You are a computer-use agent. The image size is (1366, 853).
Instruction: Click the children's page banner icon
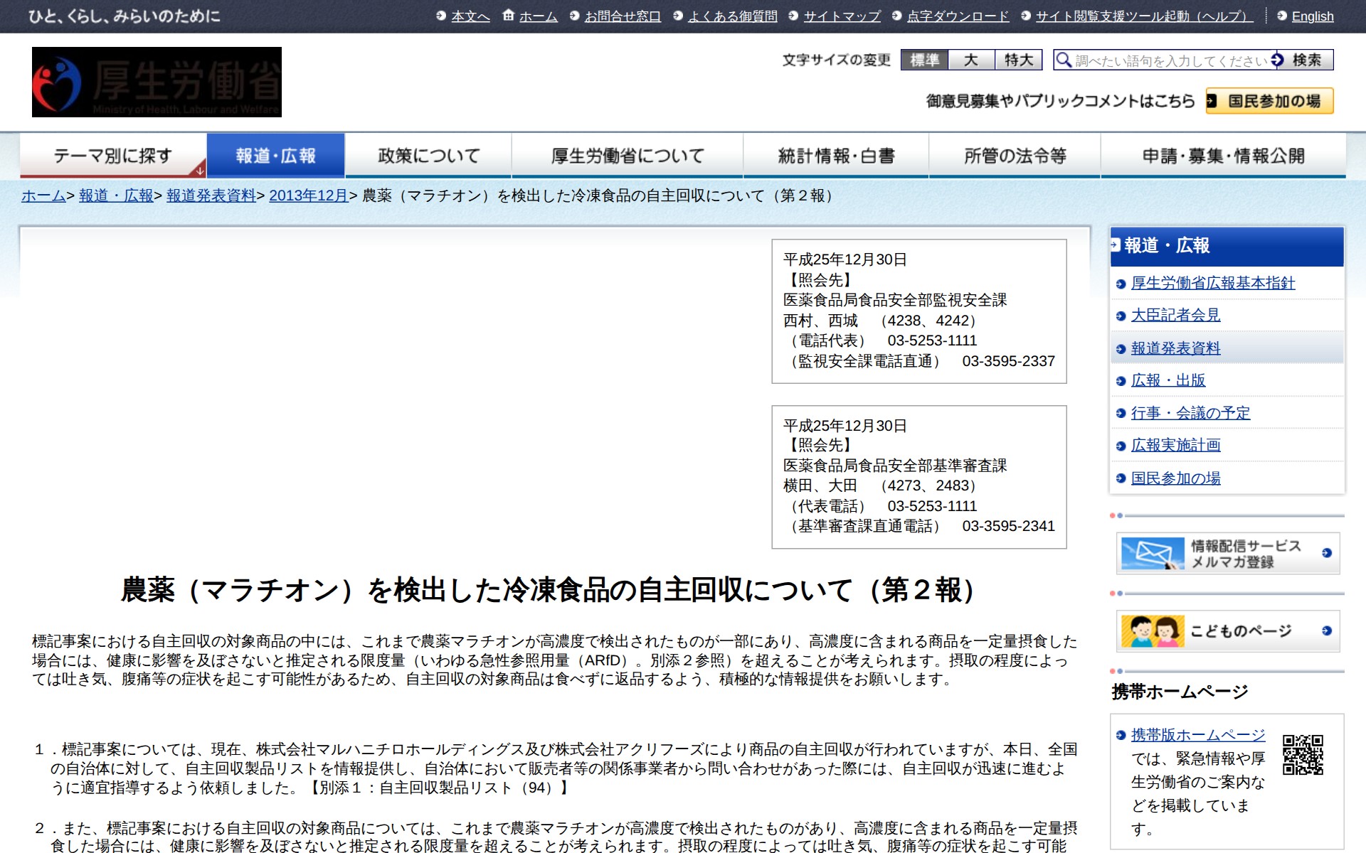[x=1153, y=631]
